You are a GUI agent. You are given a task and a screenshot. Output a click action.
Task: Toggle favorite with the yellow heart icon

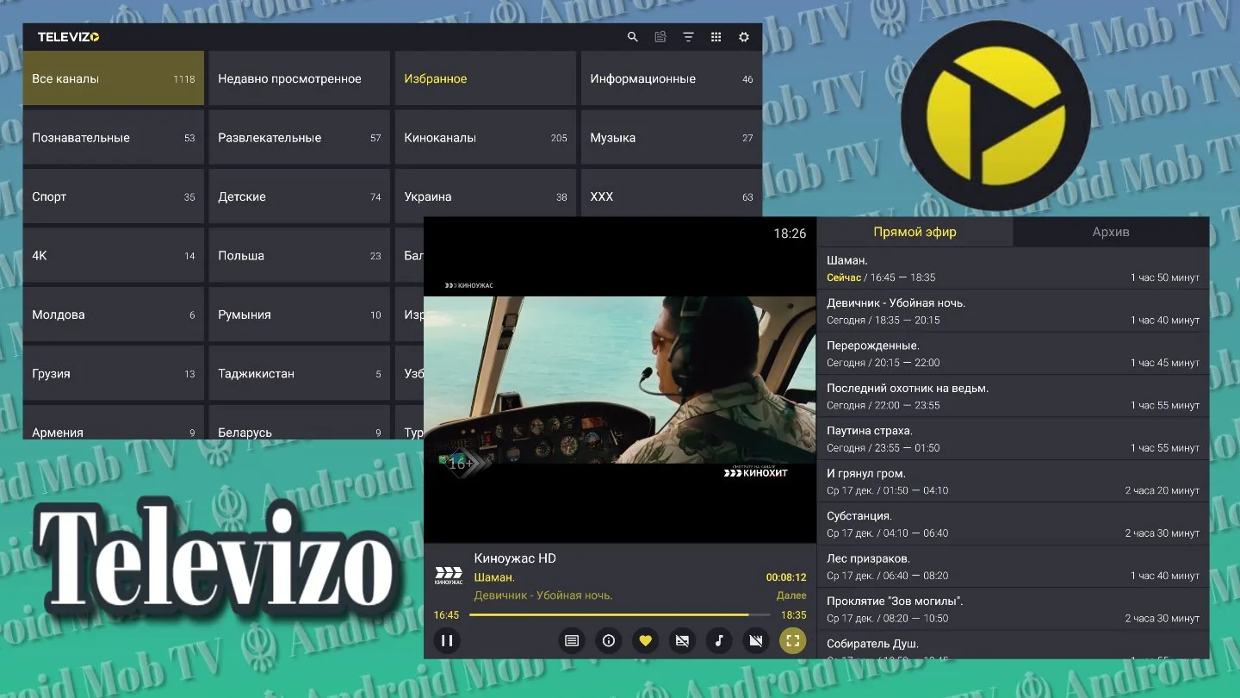click(645, 640)
